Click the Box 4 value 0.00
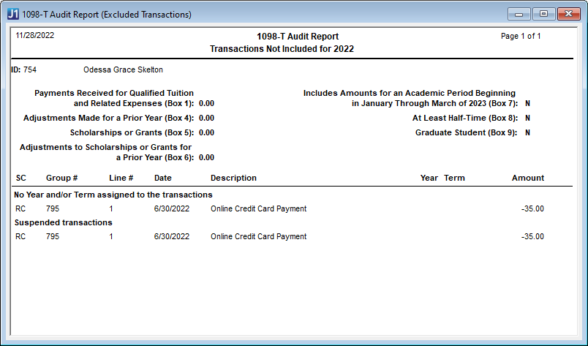Image resolution: width=588 pixels, height=346 pixels. tap(207, 119)
